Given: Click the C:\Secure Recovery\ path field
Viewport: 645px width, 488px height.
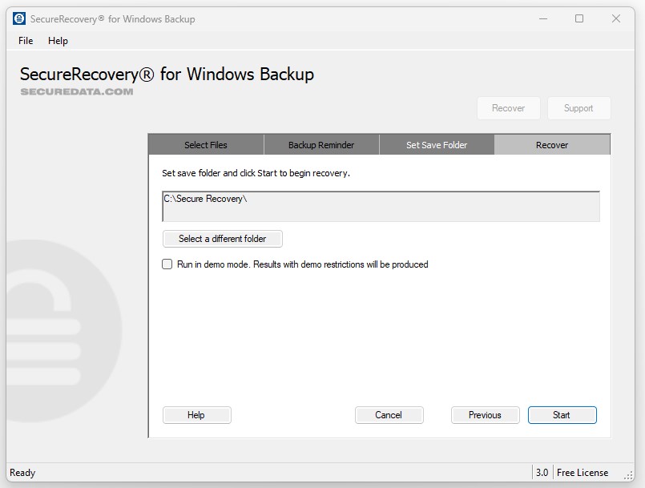Looking at the screenshot, I should 381,206.
